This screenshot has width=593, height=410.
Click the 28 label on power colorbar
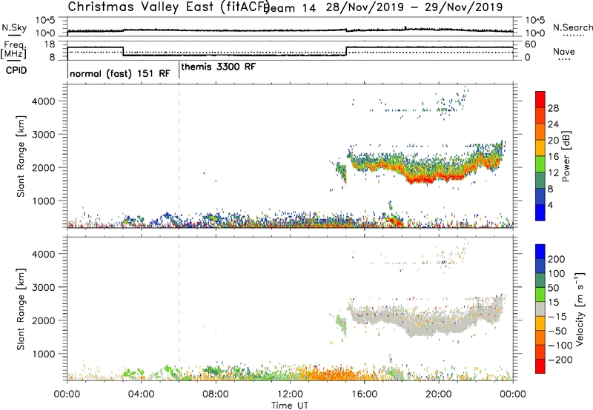(x=553, y=108)
